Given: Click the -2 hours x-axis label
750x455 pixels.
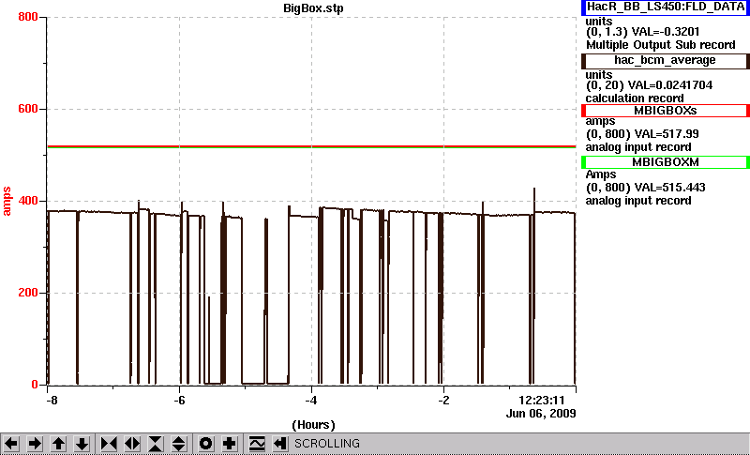Looking at the screenshot, I should pos(443,400).
